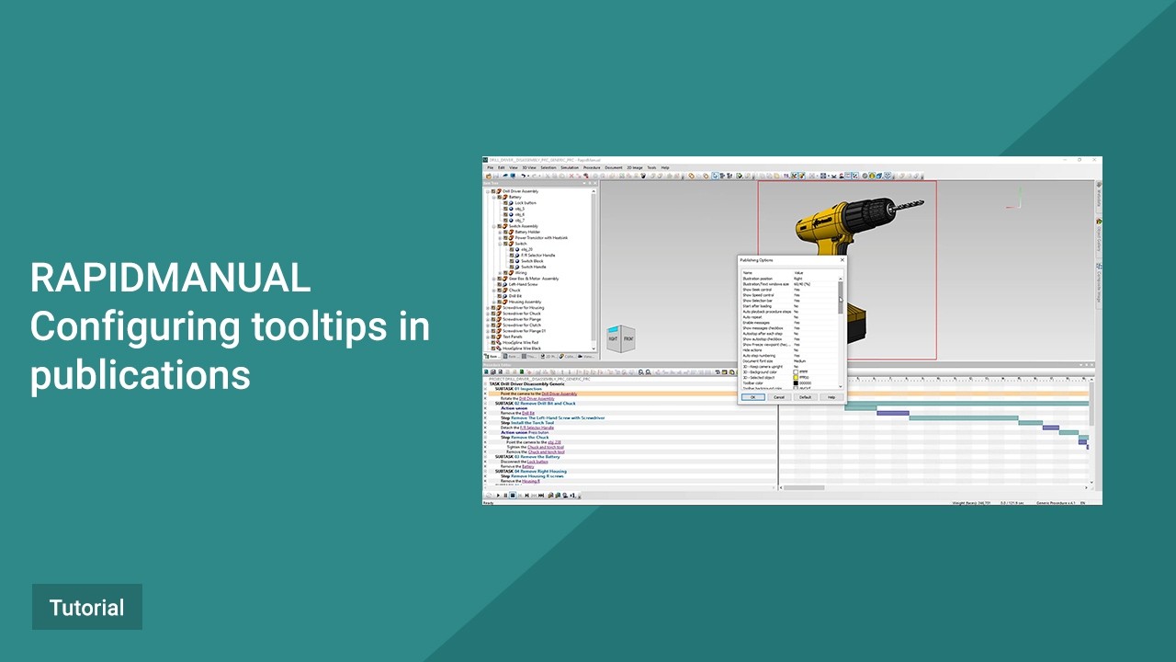1176x662 pixels.
Task: Click Cancel in Publishing Options dialog
Action: tap(779, 397)
